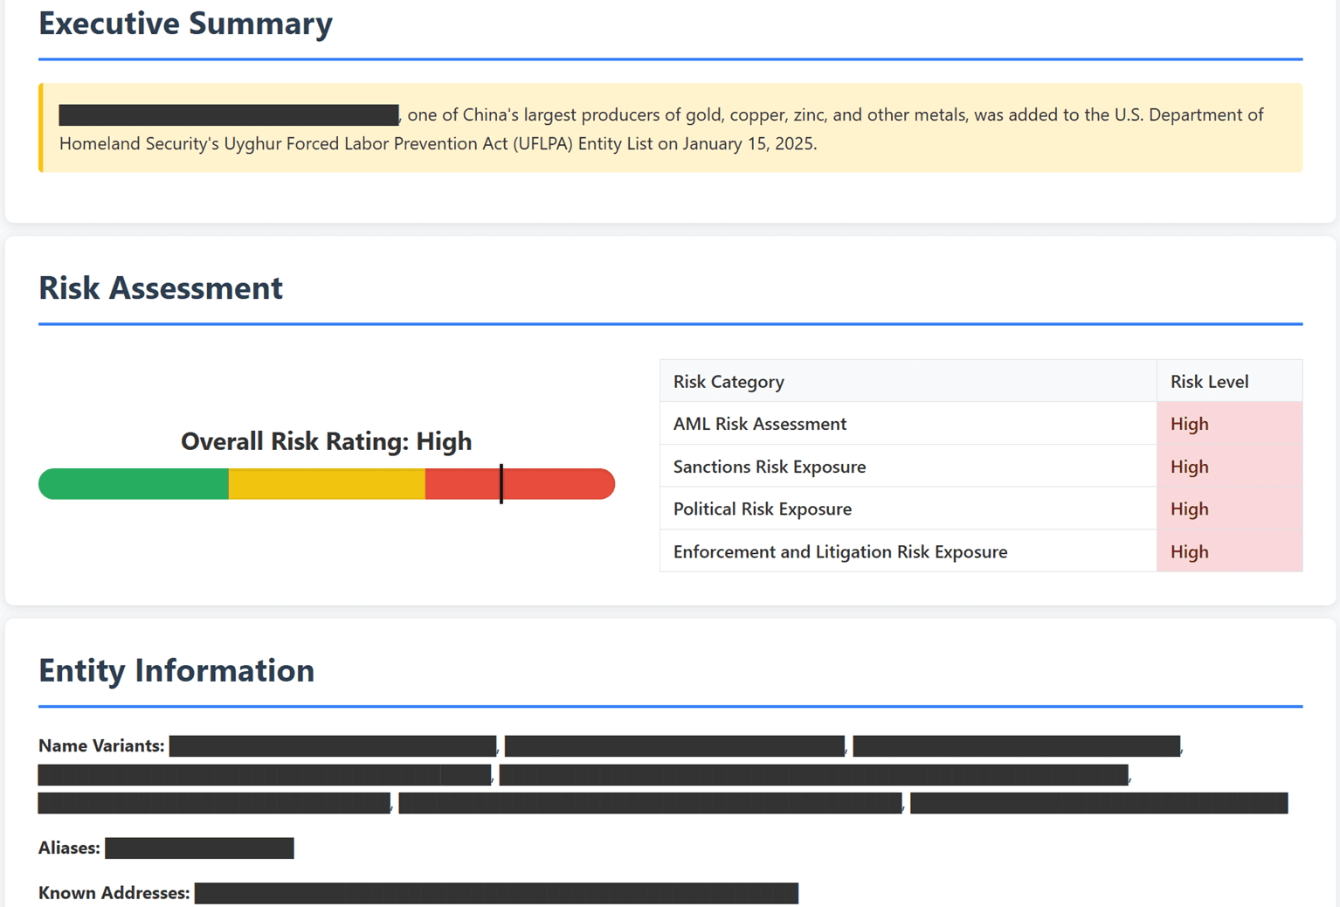Click the green segment of the risk bar
The width and height of the screenshot is (1340, 907).
[131, 483]
